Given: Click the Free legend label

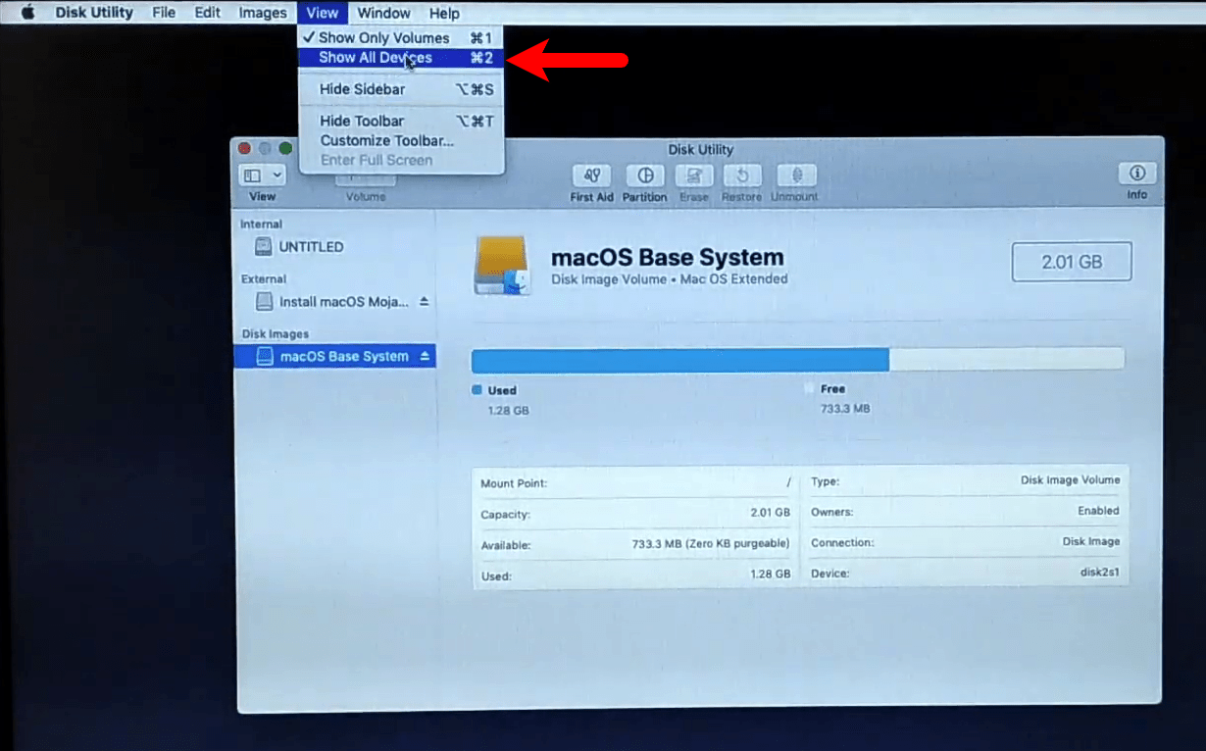Looking at the screenshot, I should [832, 389].
